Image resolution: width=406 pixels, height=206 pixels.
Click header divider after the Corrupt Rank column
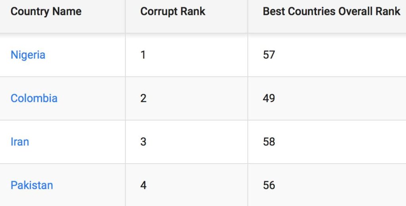coord(248,16)
